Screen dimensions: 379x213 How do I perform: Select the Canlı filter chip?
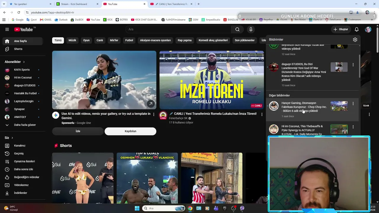100,40
